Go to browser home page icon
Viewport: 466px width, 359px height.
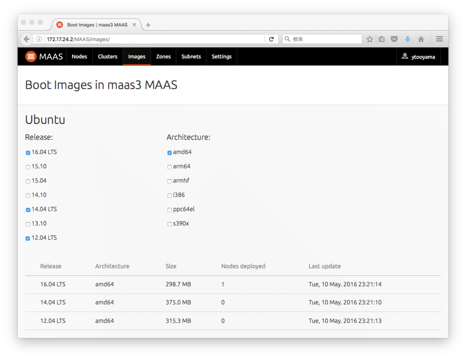click(421, 39)
